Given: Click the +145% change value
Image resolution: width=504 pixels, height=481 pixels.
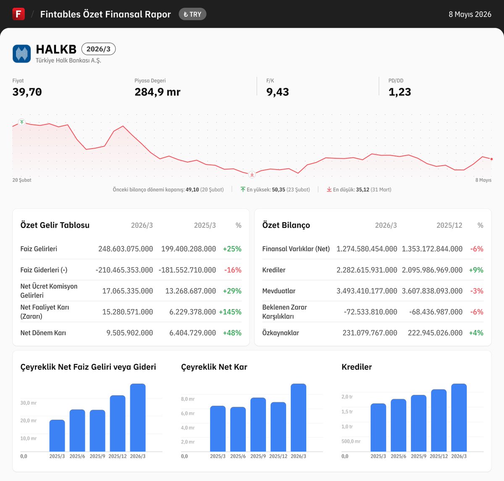Looking at the screenshot, I should click(x=230, y=312).
